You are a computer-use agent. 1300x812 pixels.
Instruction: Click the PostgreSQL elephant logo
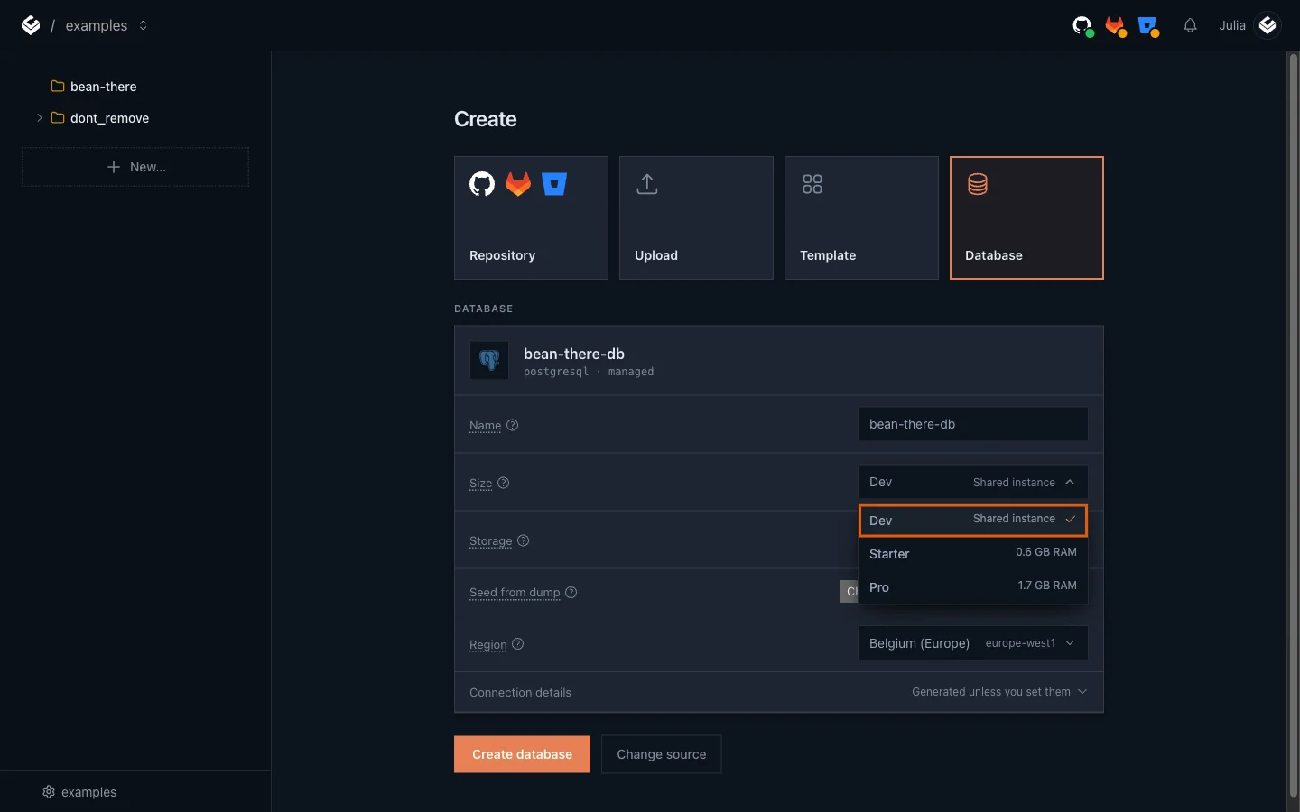tap(489, 361)
